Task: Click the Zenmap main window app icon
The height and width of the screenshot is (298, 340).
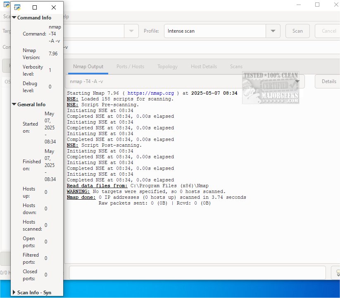Action: click(x=7, y=4)
